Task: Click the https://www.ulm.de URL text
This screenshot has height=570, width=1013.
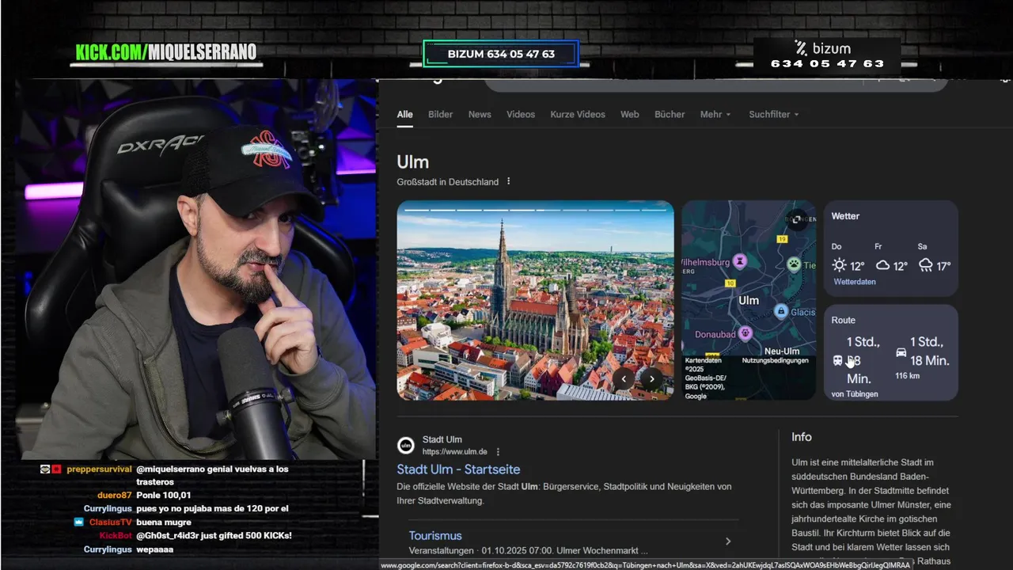Action: point(455,452)
